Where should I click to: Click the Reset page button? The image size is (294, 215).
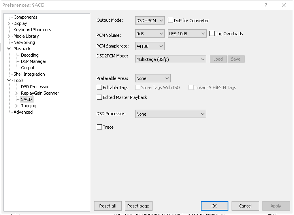(x=138, y=206)
